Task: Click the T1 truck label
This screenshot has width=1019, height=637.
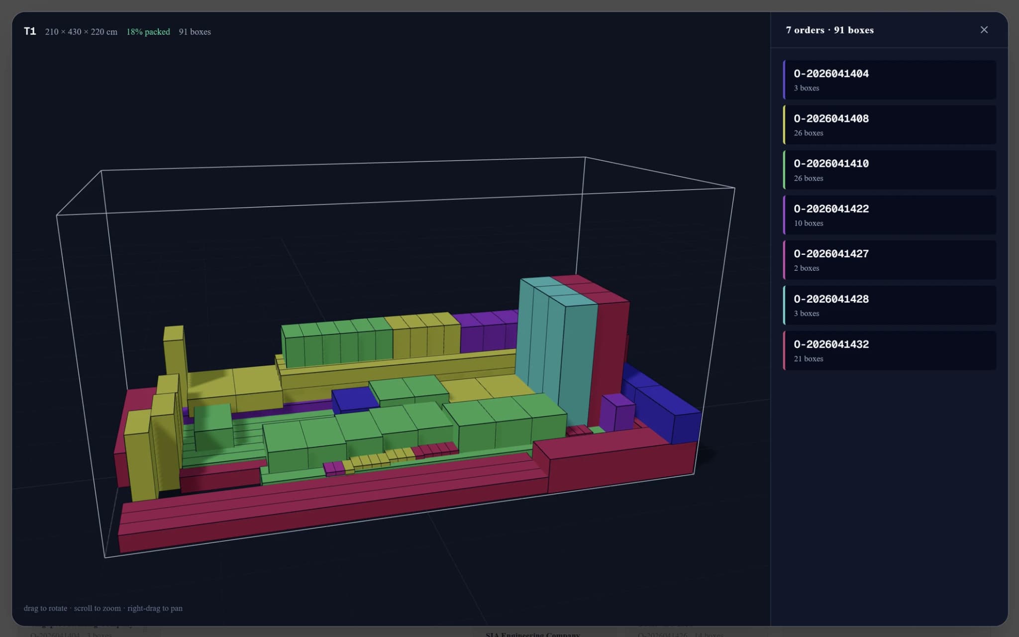Action: pos(30,31)
